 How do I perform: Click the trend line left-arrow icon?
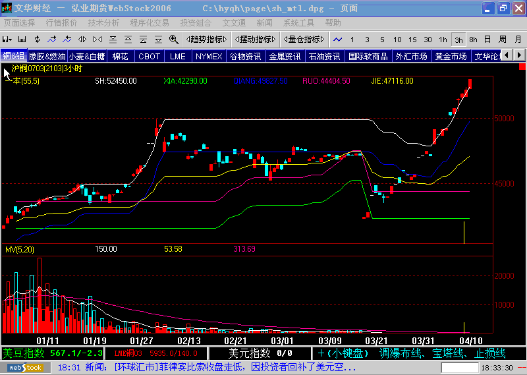point(67,40)
